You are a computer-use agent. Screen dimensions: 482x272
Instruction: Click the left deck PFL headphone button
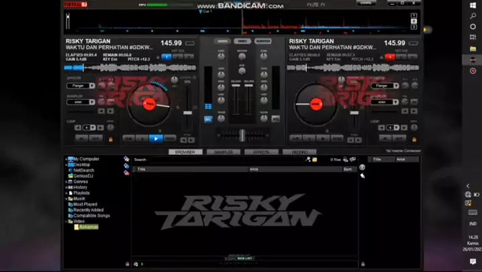tap(208, 119)
